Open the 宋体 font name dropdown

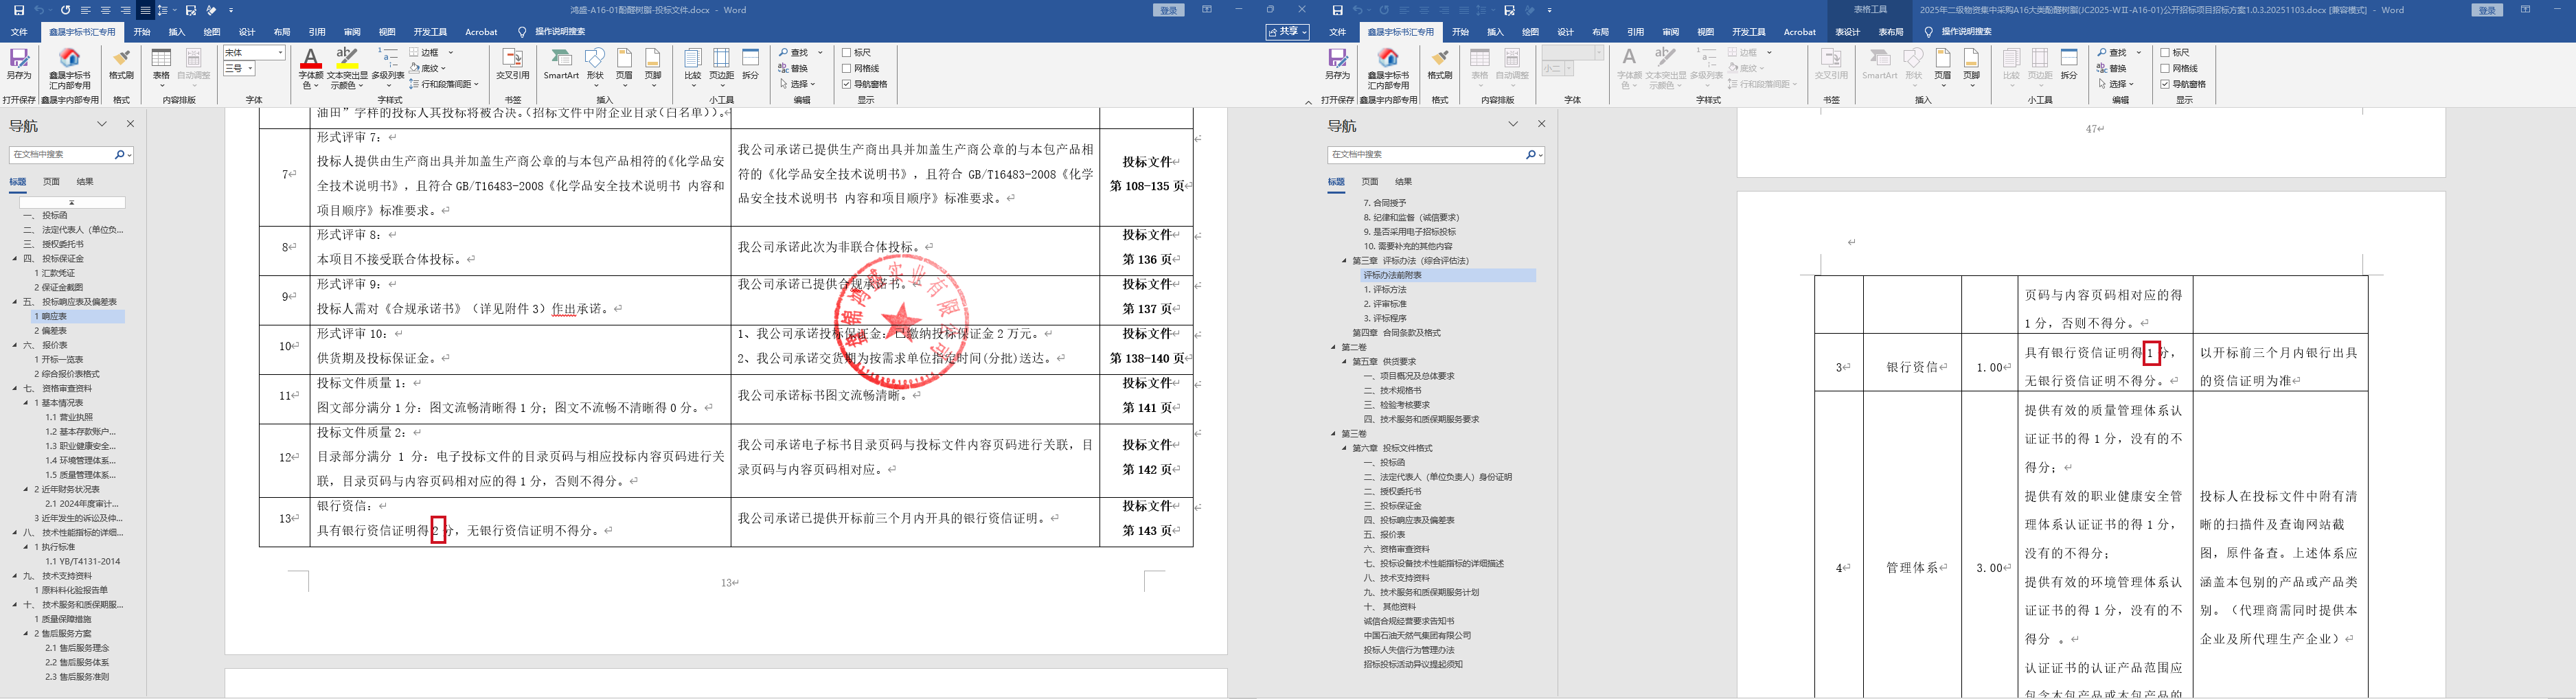(280, 52)
